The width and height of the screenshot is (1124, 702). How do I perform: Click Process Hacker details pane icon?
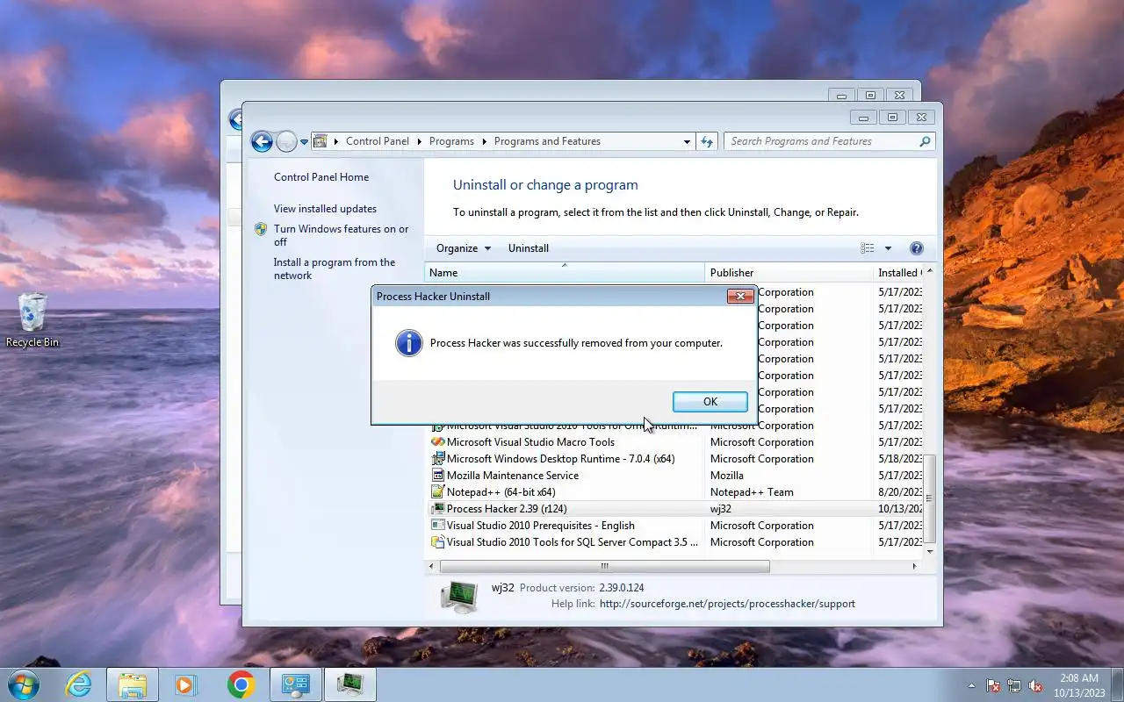(458, 597)
